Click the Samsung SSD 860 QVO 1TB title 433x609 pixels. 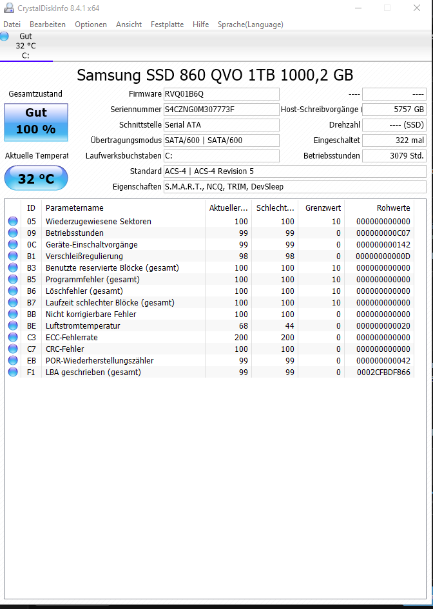(215, 75)
